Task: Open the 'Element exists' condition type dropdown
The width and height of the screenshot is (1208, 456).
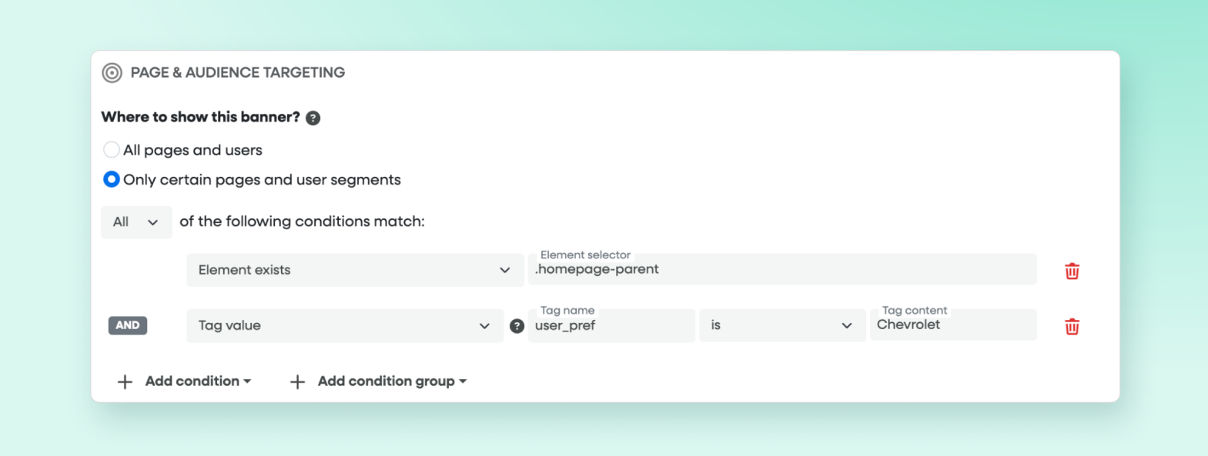Action: point(354,270)
